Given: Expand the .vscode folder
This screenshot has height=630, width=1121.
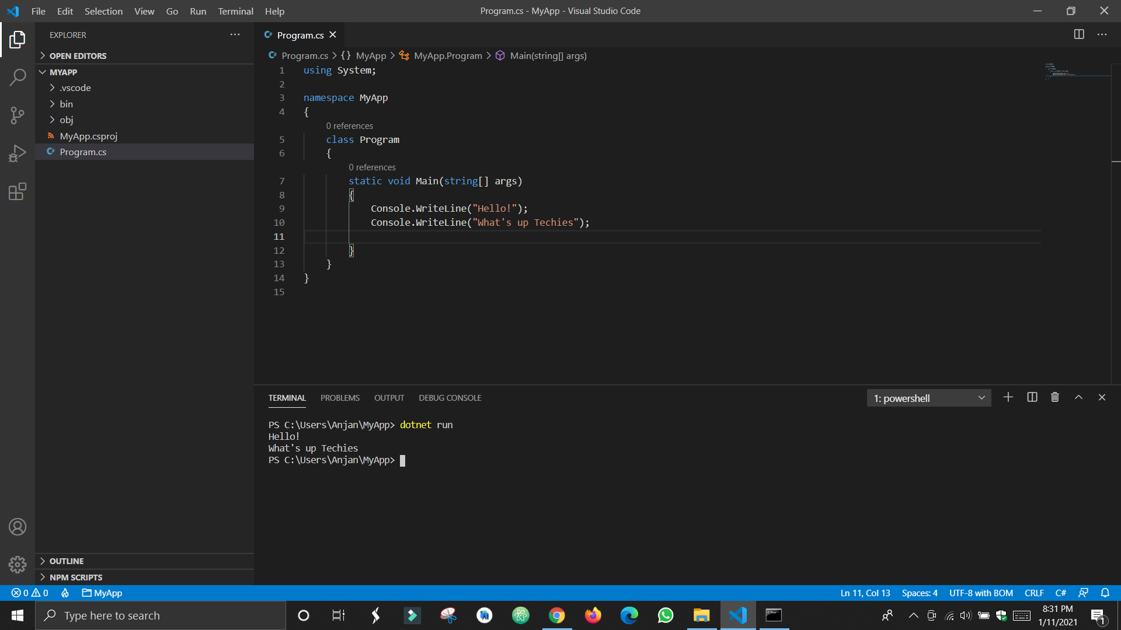Looking at the screenshot, I should (x=75, y=87).
